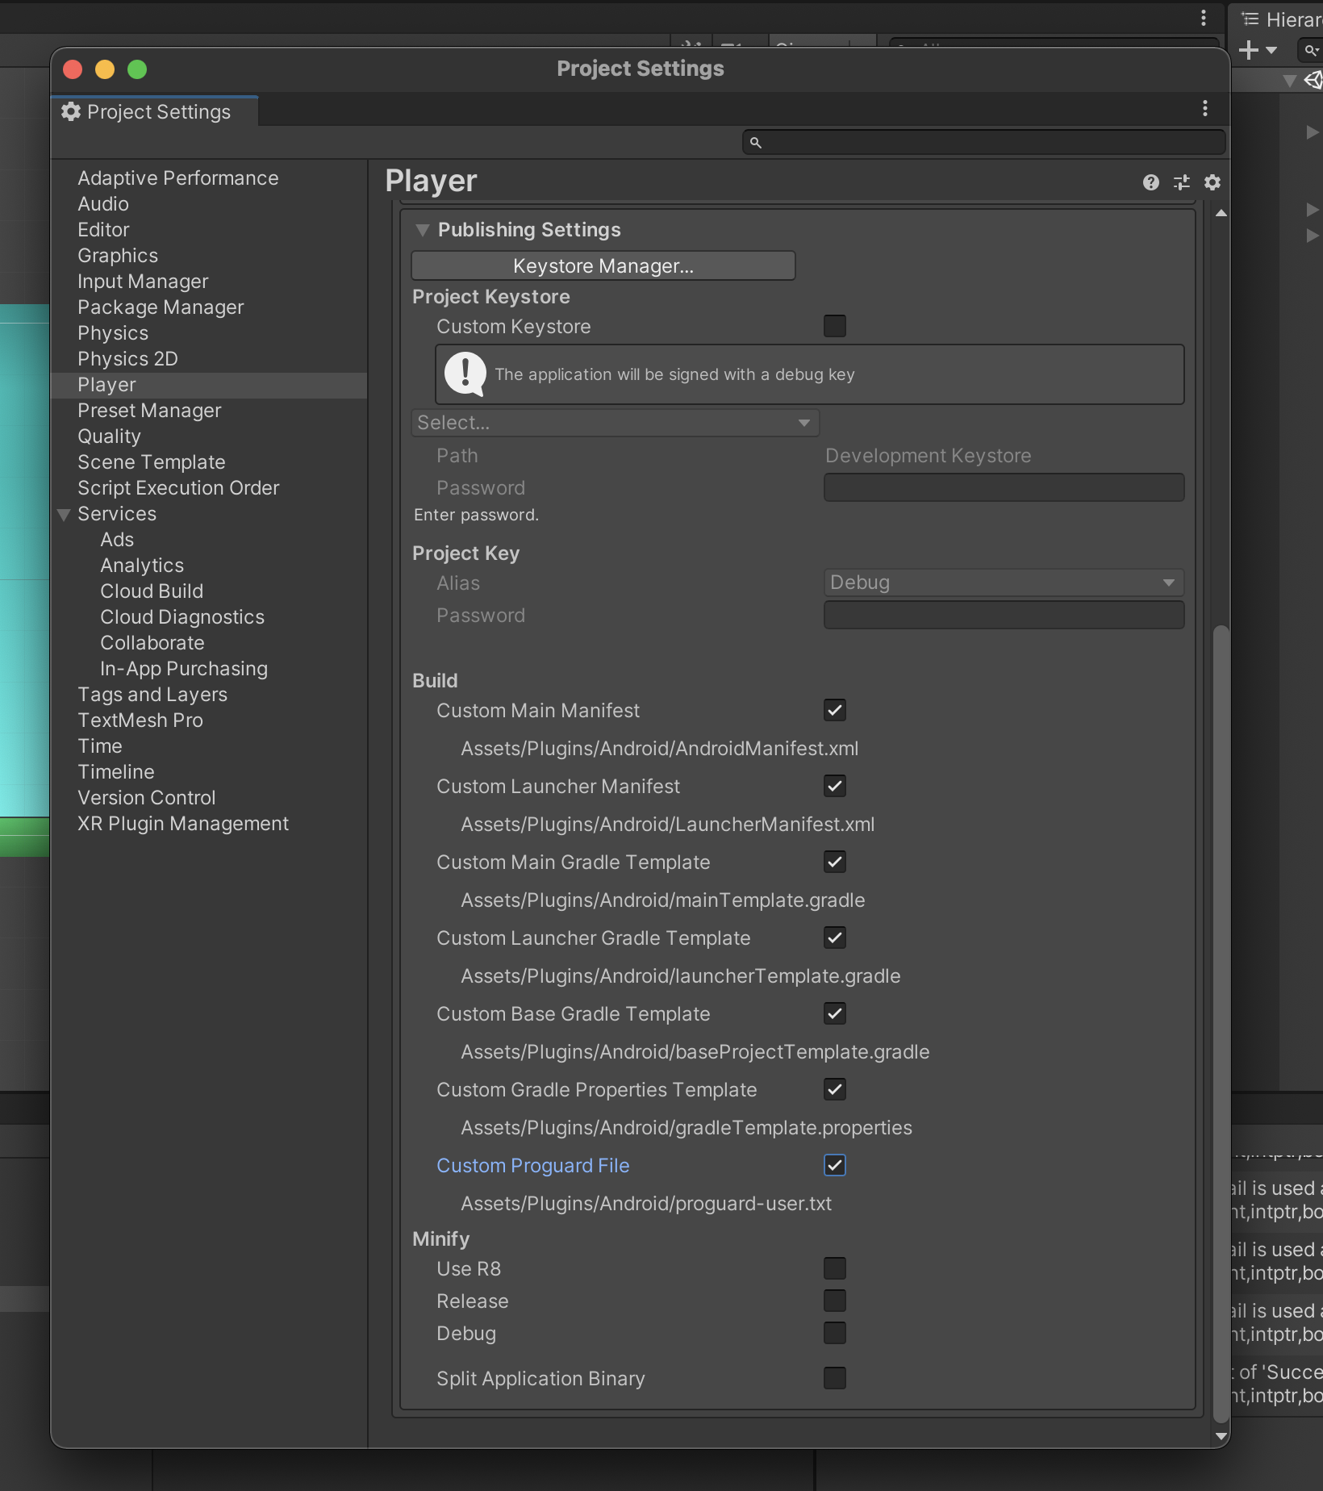This screenshot has width=1323, height=1491.
Task: Enable the Use R8 checkbox
Action: (835, 1268)
